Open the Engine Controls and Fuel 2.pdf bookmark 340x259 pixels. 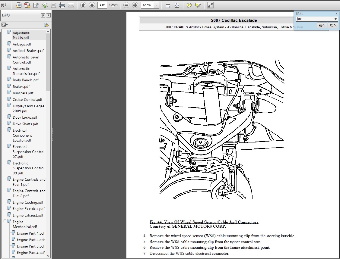[x=29, y=193]
